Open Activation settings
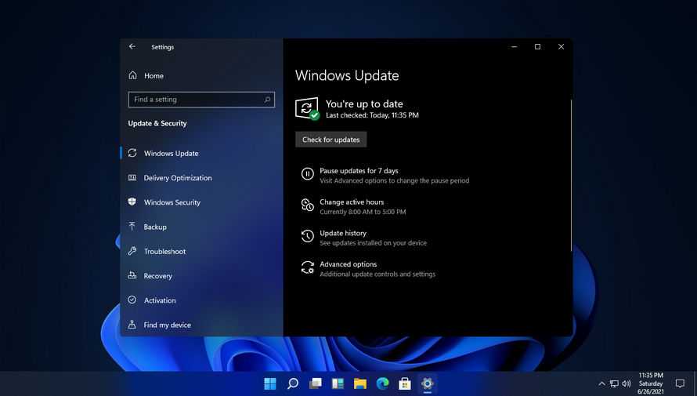This screenshot has width=697, height=396. tap(160, 300)
